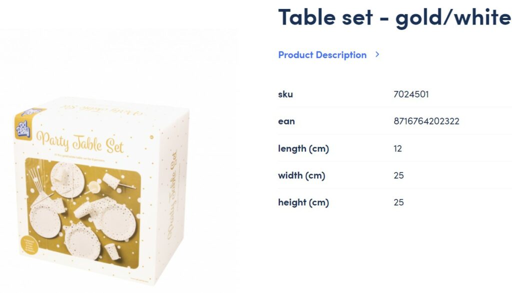The width and height of the screenshot is (512, 293).
Task: Open the Product Description link
Action: click(322, 55)
